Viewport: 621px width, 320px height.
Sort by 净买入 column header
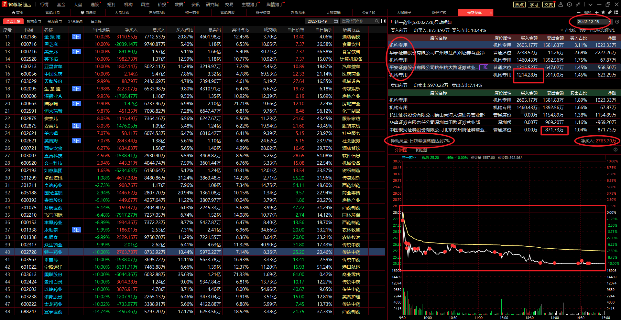click(x=131, y=30)
